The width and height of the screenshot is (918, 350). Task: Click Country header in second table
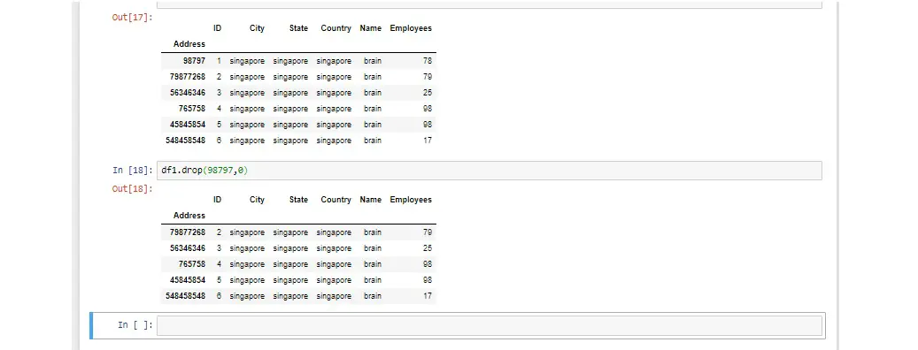tap(336, 200)
